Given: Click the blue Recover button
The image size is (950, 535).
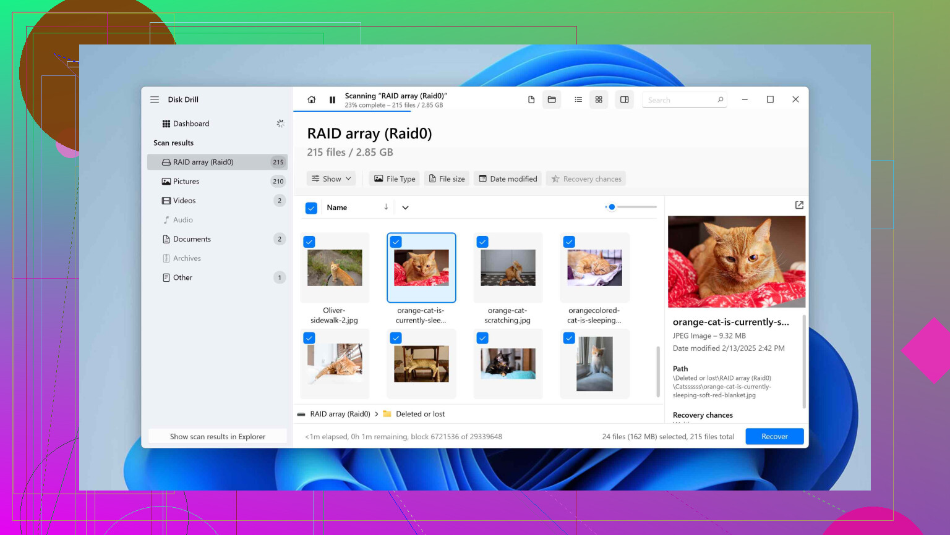Looking at the screenshot, I should [x=774, y=437].
